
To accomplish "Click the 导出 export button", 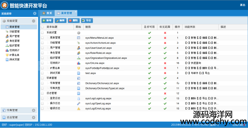I will pyautogui.click(x=87, y=21).
